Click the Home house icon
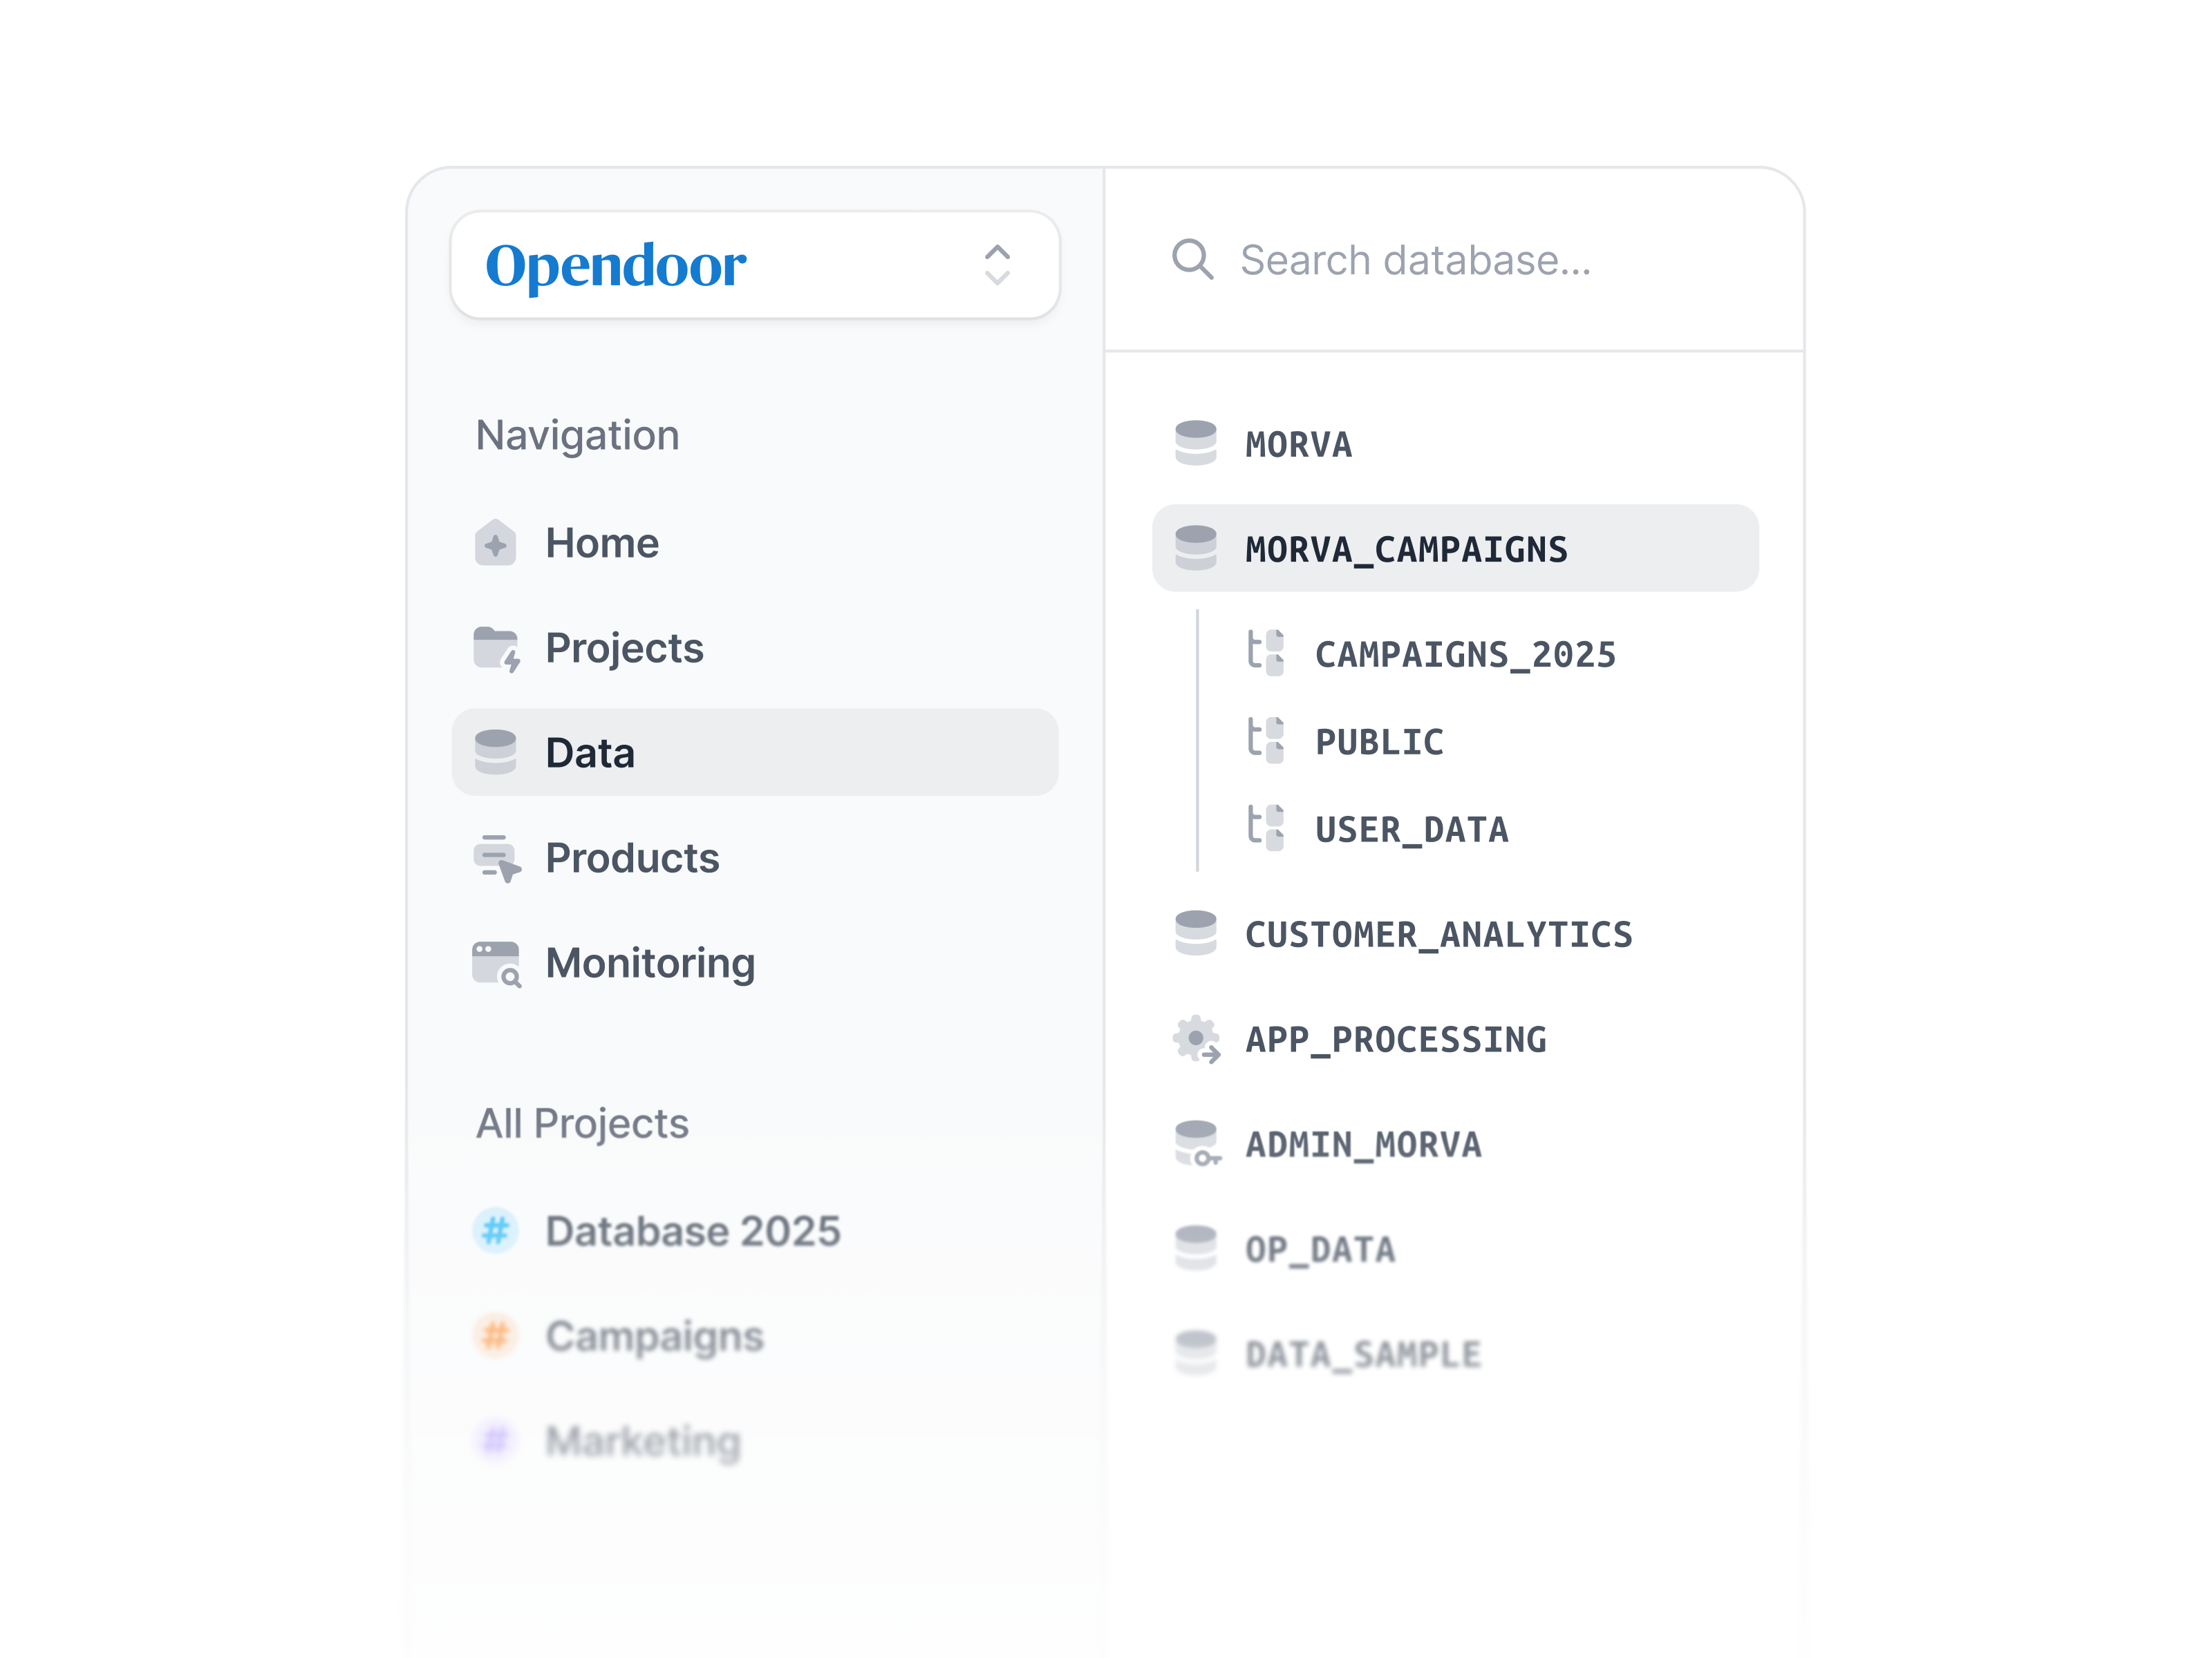This screenshot has height=1658, width=2212. coord(495,543)
